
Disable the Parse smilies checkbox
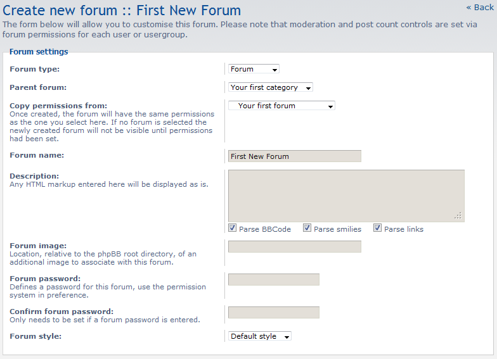coord(307,228)
